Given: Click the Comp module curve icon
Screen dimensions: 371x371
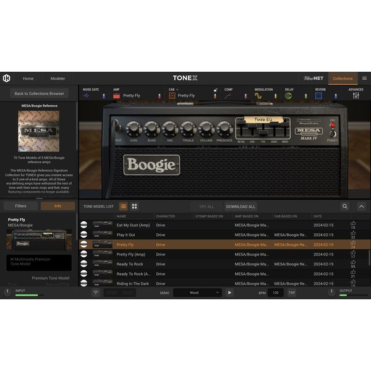Looking at the screenshot, I should coord(228,96).
